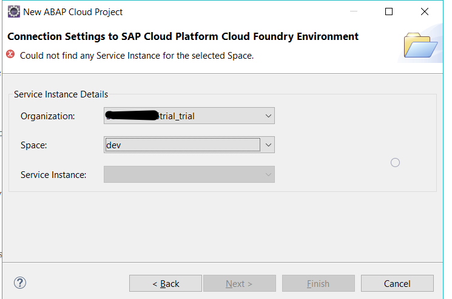Click the help question mark icon
Viewport: 452px width, 299px height.
tap(20, 283)
